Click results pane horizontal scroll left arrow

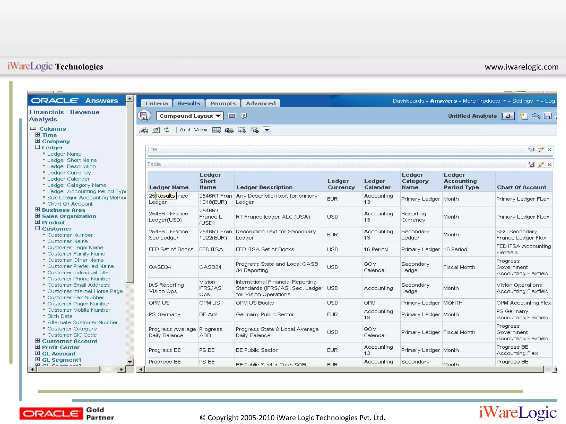[141, 369]
